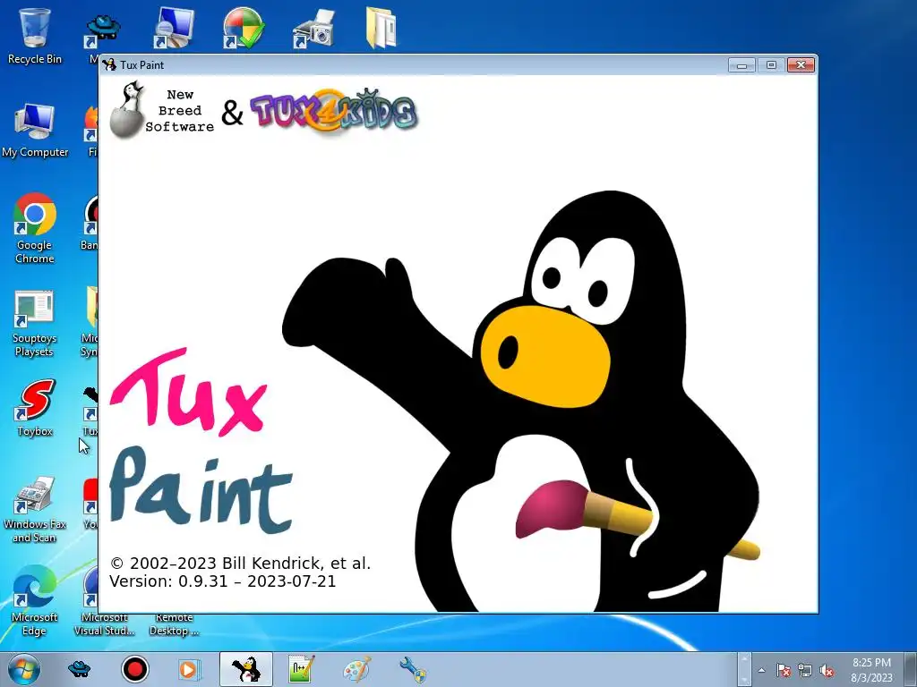Screen dimensions: 917x687
Task: Select the My Computer desktop icon
Action: tap(35, 130)
